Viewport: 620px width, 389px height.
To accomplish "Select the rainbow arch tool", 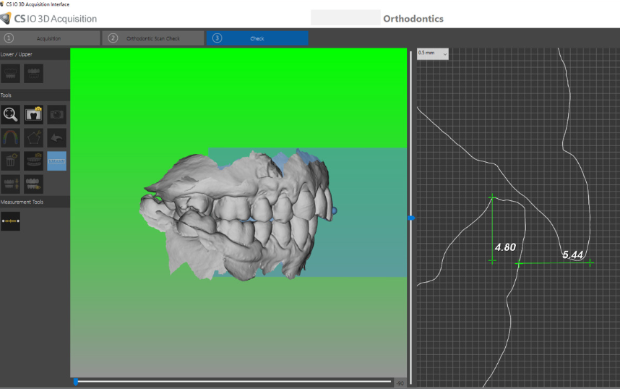I will pyautogui.click(x=10, y=137).
